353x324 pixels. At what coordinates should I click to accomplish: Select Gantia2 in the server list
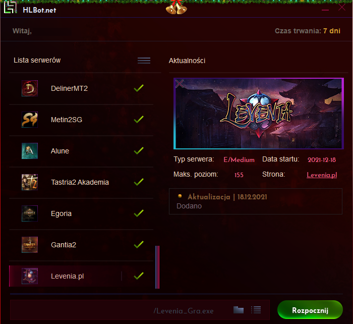[81, 245]
